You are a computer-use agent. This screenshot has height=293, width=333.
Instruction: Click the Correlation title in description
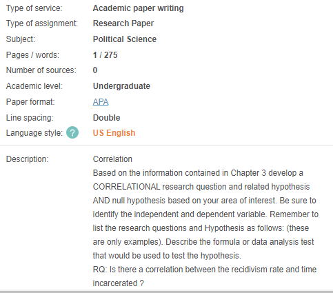click(x=112, y=159)
